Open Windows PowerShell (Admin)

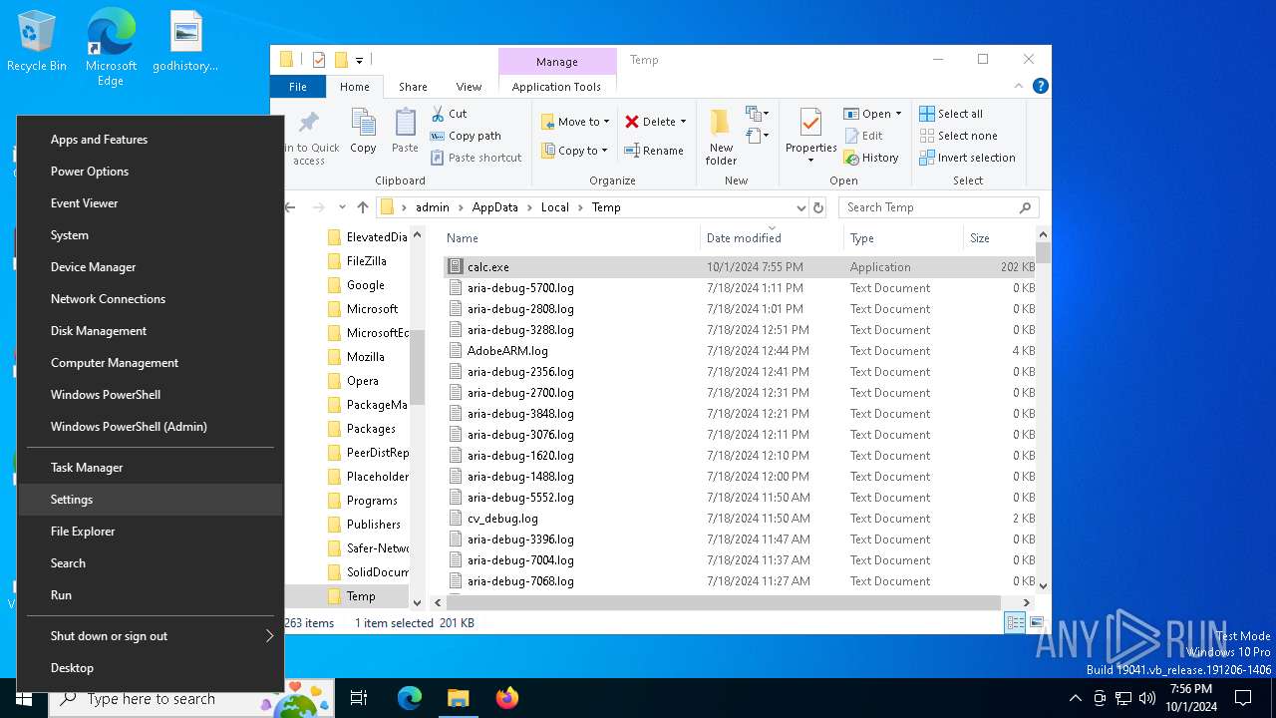click(151, 427)
